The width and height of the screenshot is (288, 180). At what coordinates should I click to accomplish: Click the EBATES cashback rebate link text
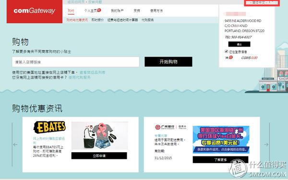tap(49, 141)
